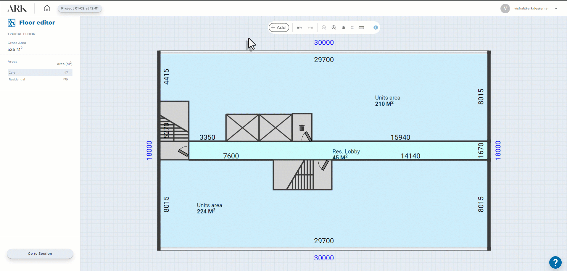Select the hand pan tool
The height and width of the screenshot is (271, 567).
click(343, 28)
